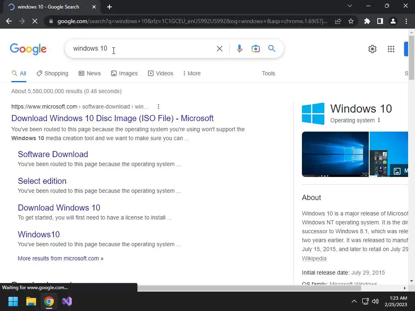Screen dimensions: 415x311
Task: Click the Initial release date July 29, 2015
Action: (x=344, y=273)
